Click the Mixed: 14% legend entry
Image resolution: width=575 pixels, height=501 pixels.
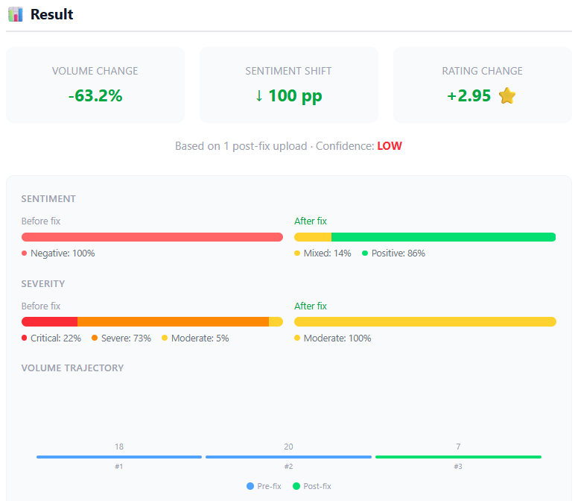(x=323, y=253)
